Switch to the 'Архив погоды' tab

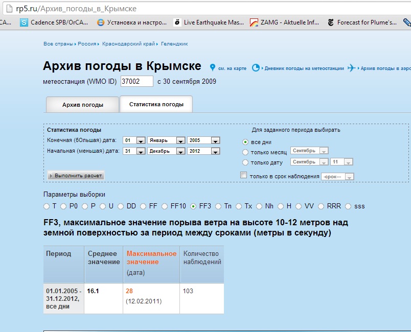[83, 105]
